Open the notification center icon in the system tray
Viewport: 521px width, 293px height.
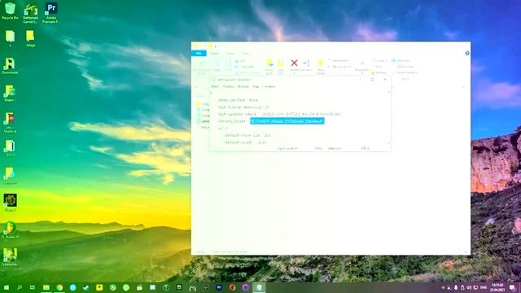pos(512,287)
